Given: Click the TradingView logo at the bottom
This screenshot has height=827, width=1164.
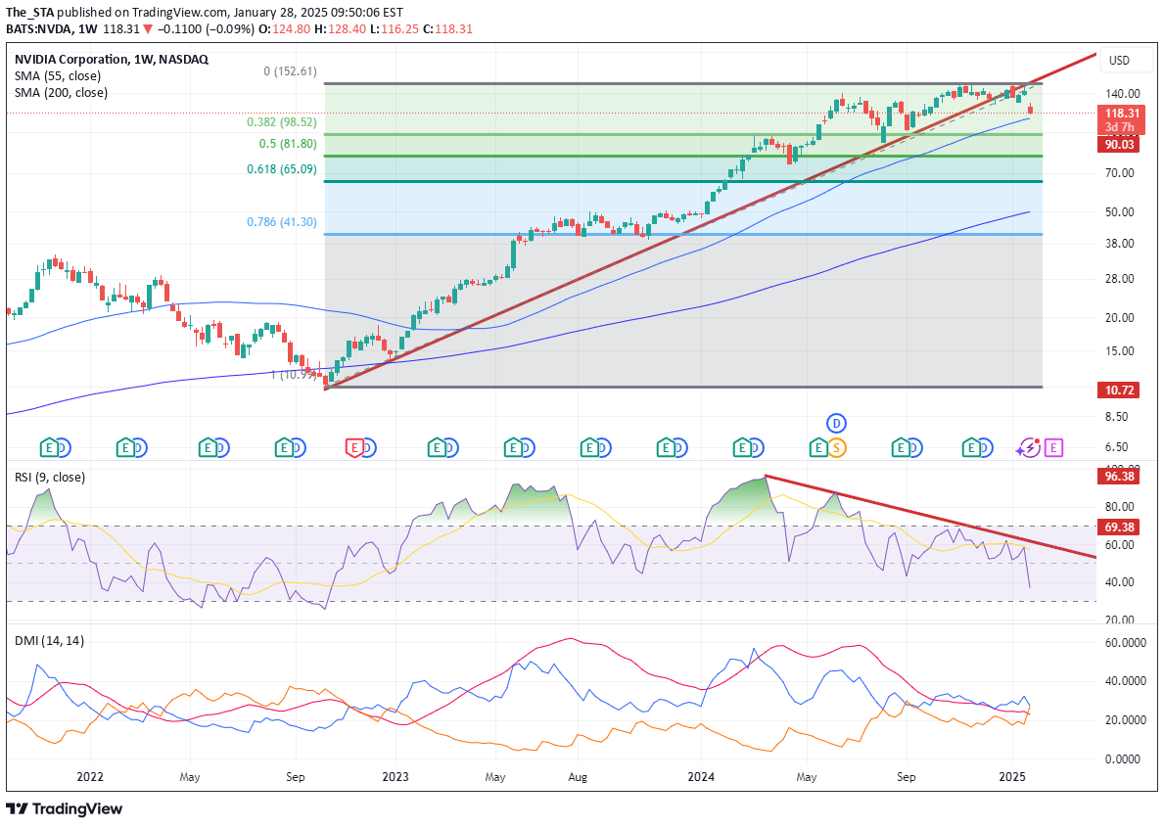Looking at the screenshot, I should (x=65, y=808).
